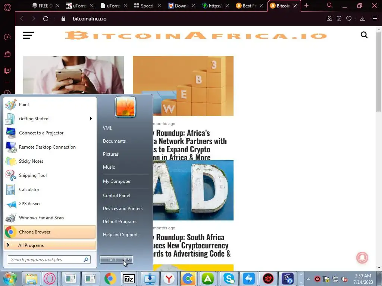This screenshot has height=286, width=382.
Task: Open Easy Setup settings icon
Action: tap(375, 19)
